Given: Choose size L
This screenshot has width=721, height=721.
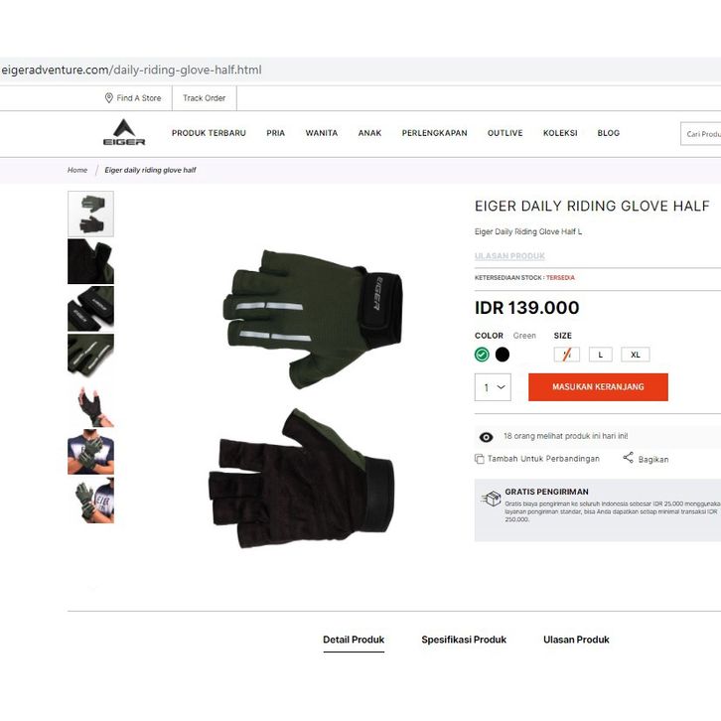Looking at the screenshot, I should pyautogui.click(x=601, y=355).
